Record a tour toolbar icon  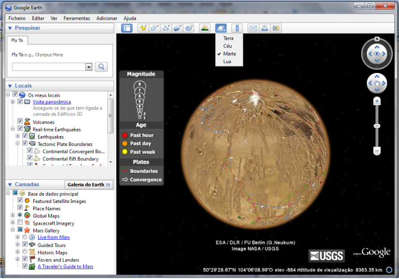click(188, 28)
